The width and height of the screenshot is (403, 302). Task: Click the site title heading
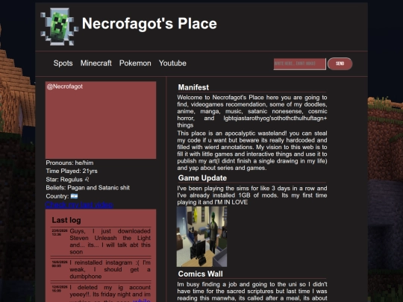(x=149, y=24)
